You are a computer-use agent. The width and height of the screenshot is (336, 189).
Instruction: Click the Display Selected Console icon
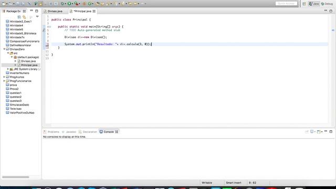click(312, 132)
